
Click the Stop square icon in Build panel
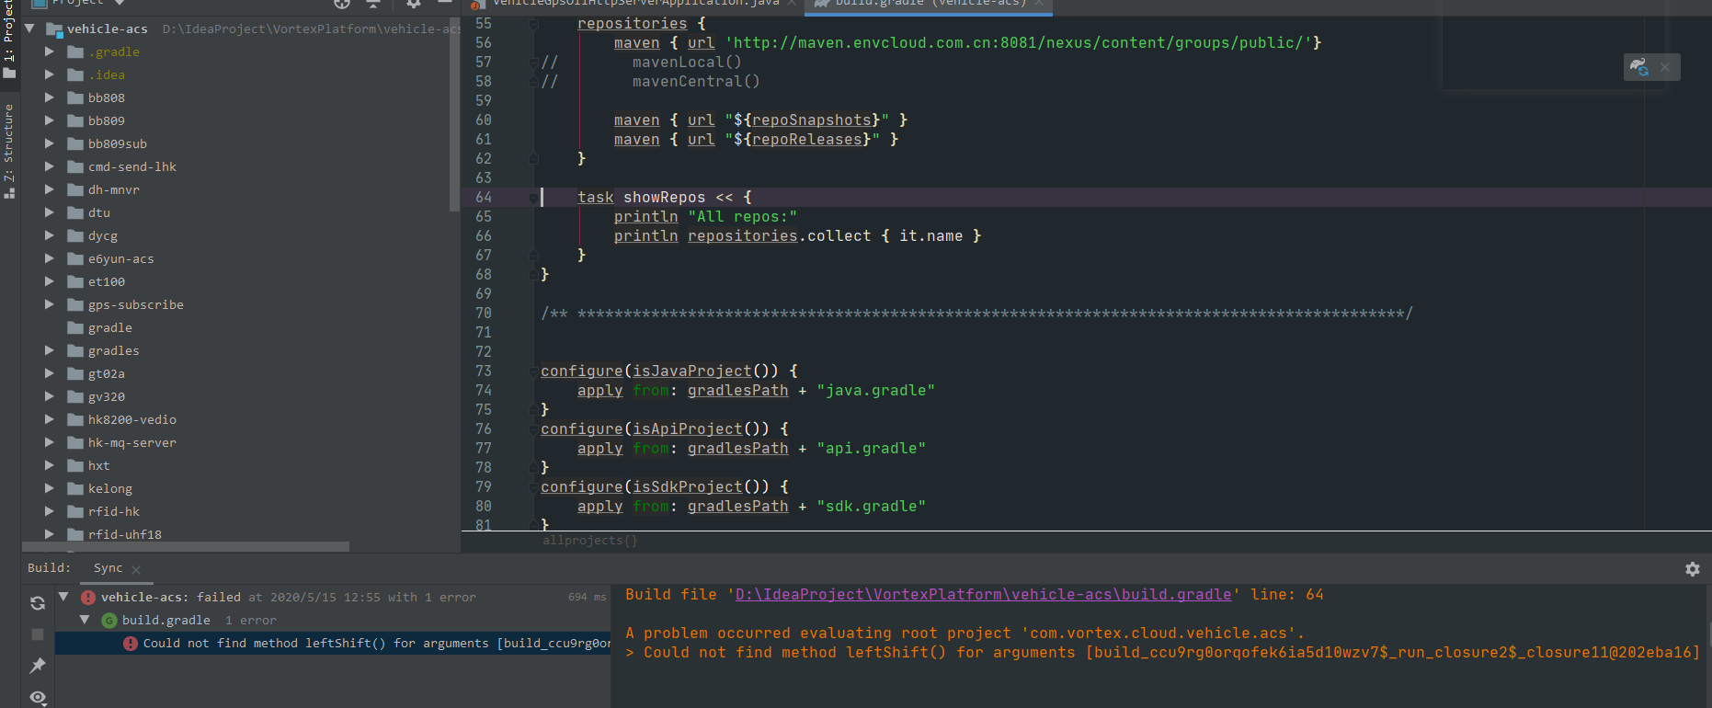[x=38, y=634]
